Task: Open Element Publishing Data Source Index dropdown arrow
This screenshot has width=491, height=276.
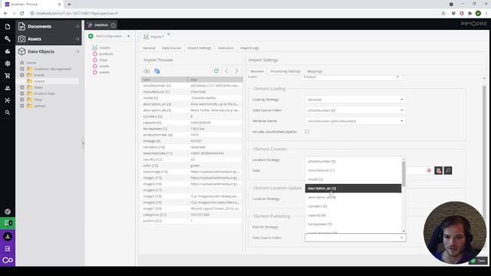Action: coord(402,238)
